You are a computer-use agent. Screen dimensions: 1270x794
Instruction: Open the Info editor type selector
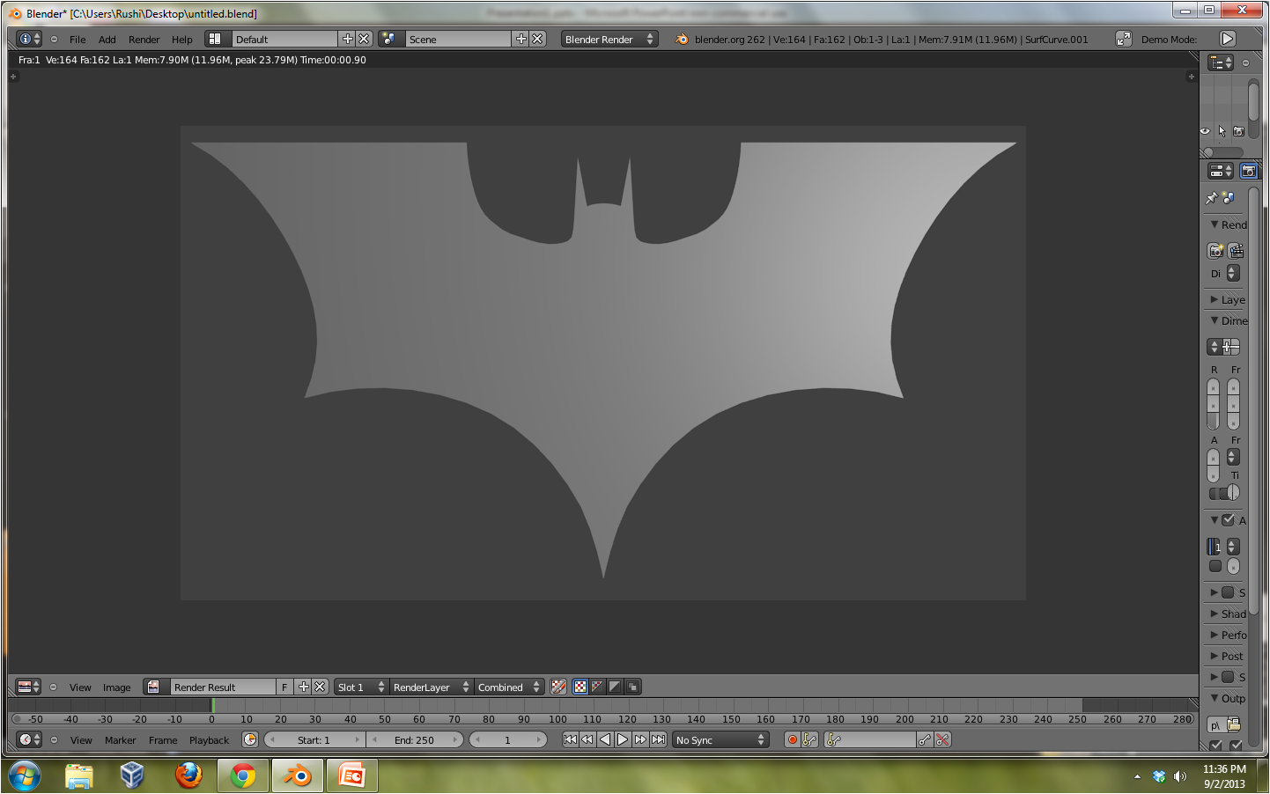tap(29, 39)
